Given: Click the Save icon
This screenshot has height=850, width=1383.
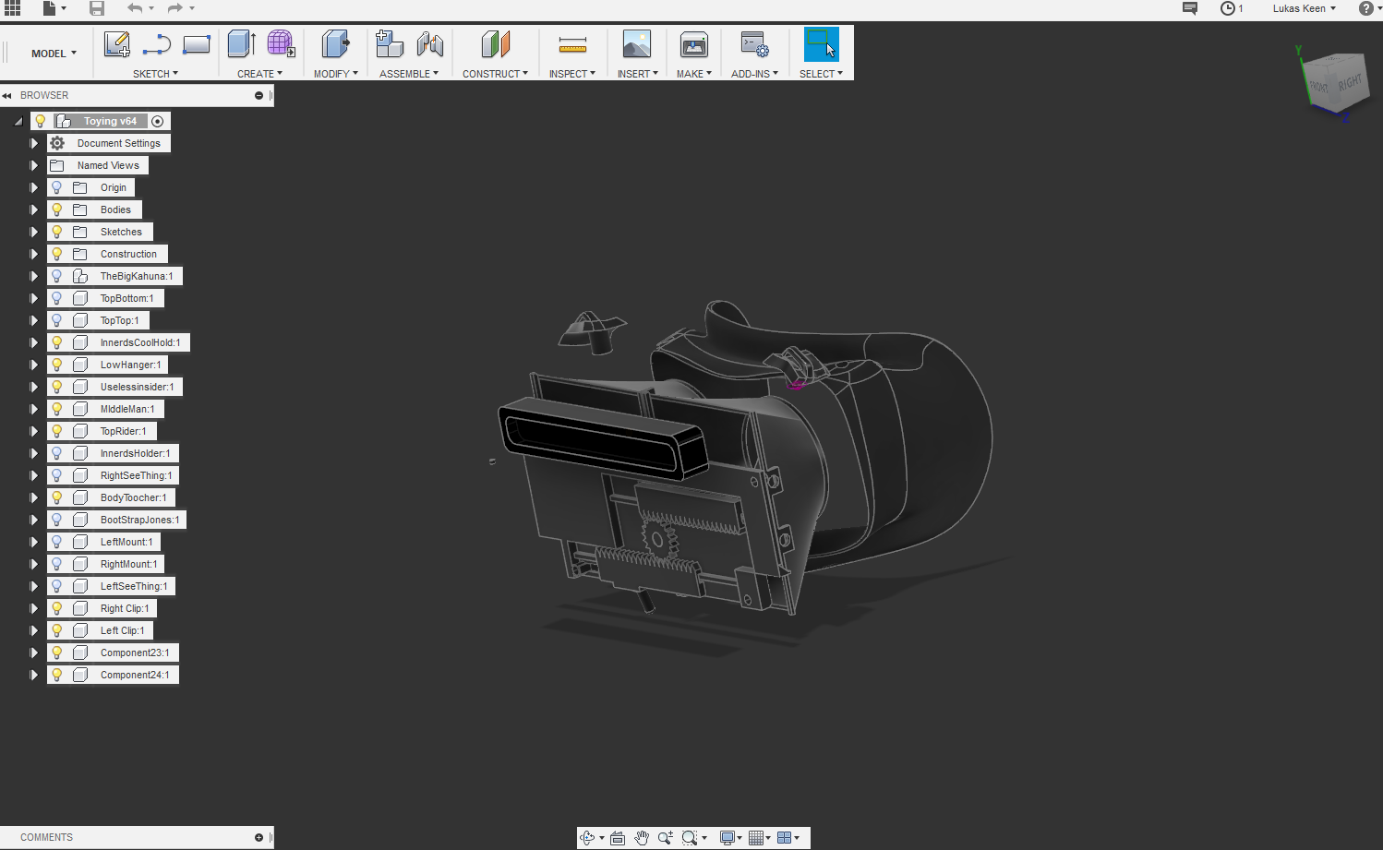Looking at the screenshot, I should coord(97,8).
